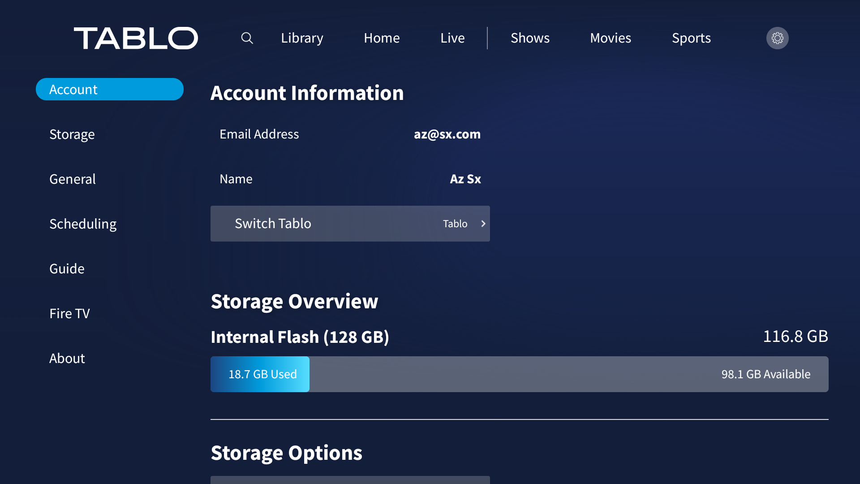Click the email address az@sx.com
The image size is (860, 484).
coord(447,134)
